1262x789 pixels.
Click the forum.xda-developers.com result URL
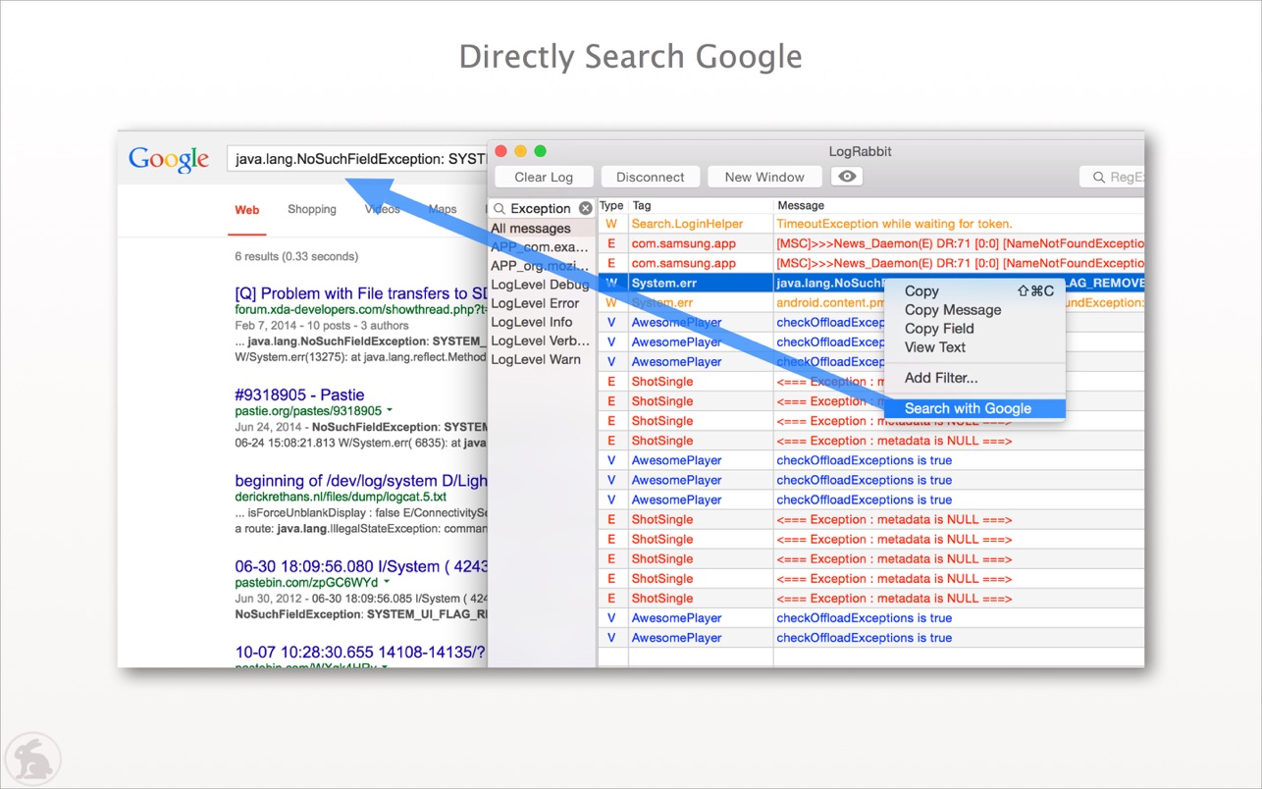point(360,310)
